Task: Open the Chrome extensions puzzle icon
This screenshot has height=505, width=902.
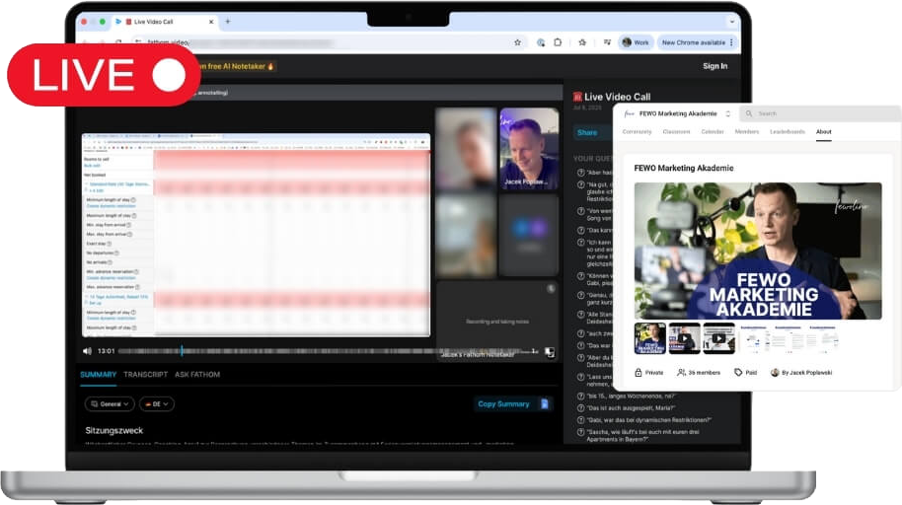Action: tap(559, 42)
